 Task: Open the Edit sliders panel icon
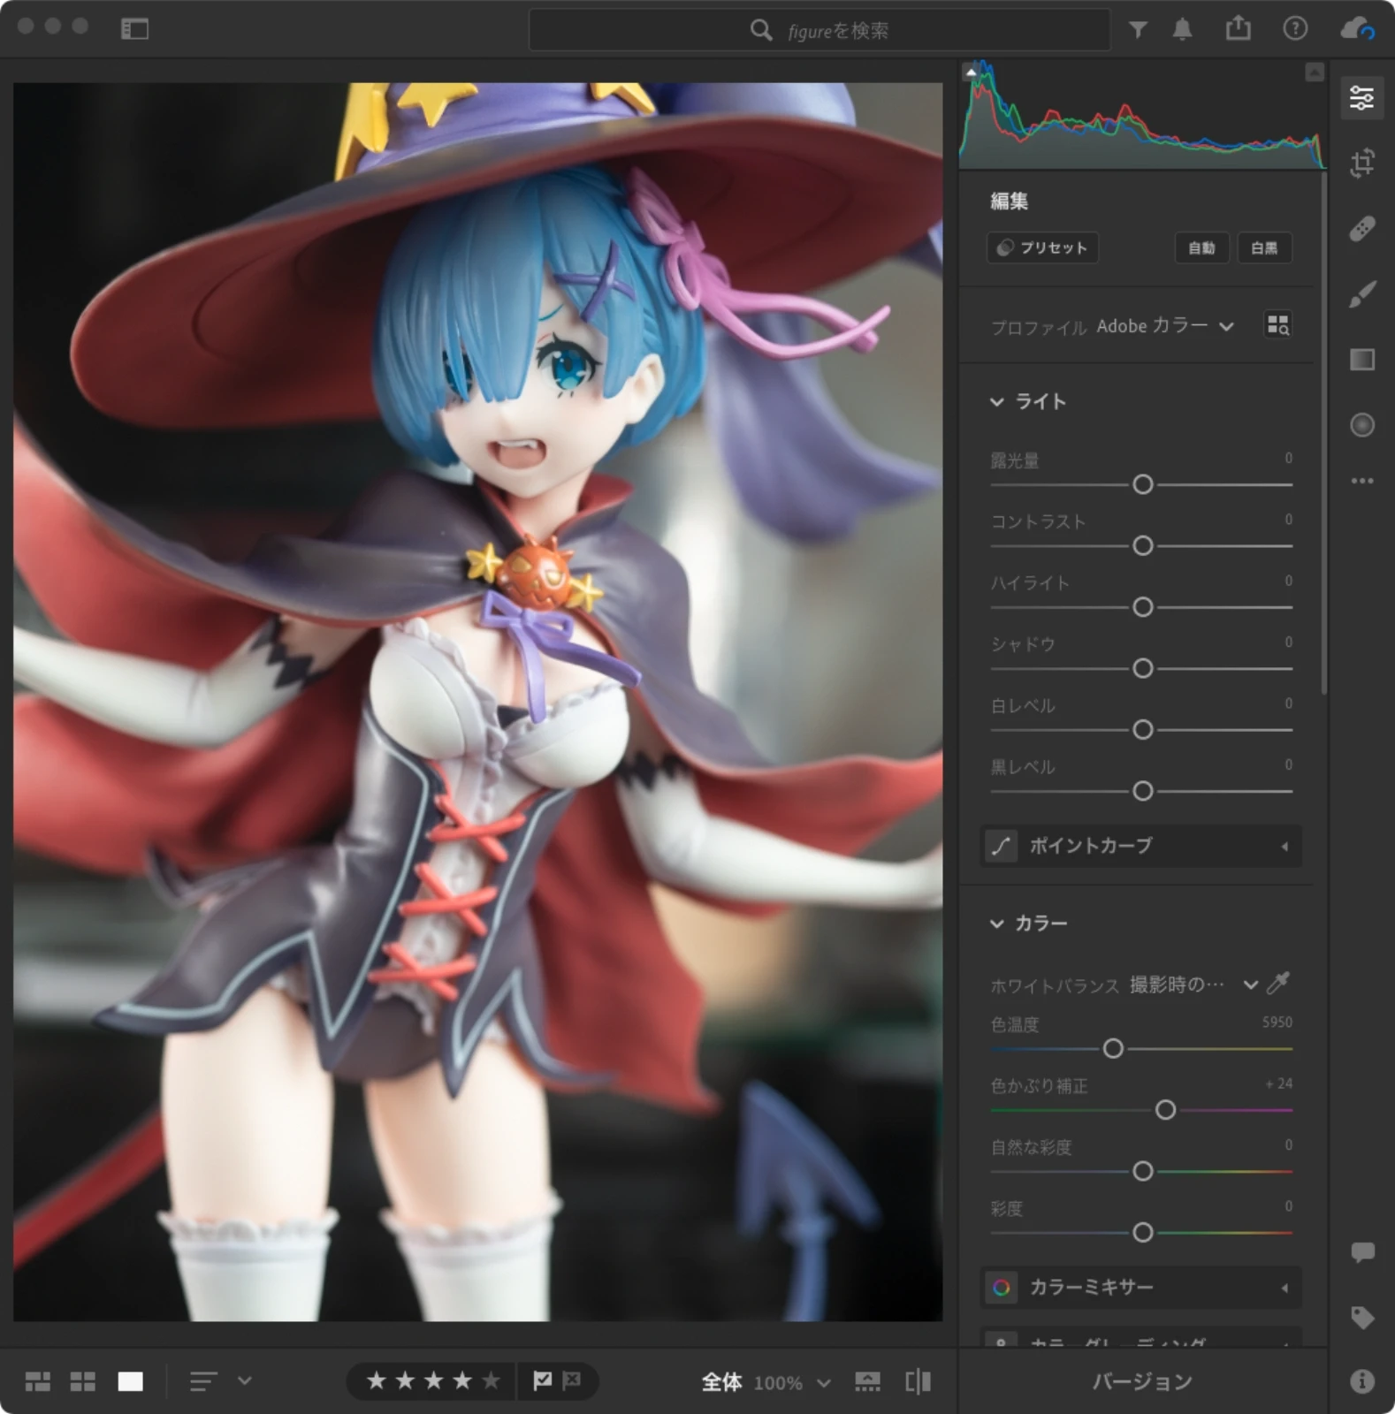click(x=1361, y=97)
